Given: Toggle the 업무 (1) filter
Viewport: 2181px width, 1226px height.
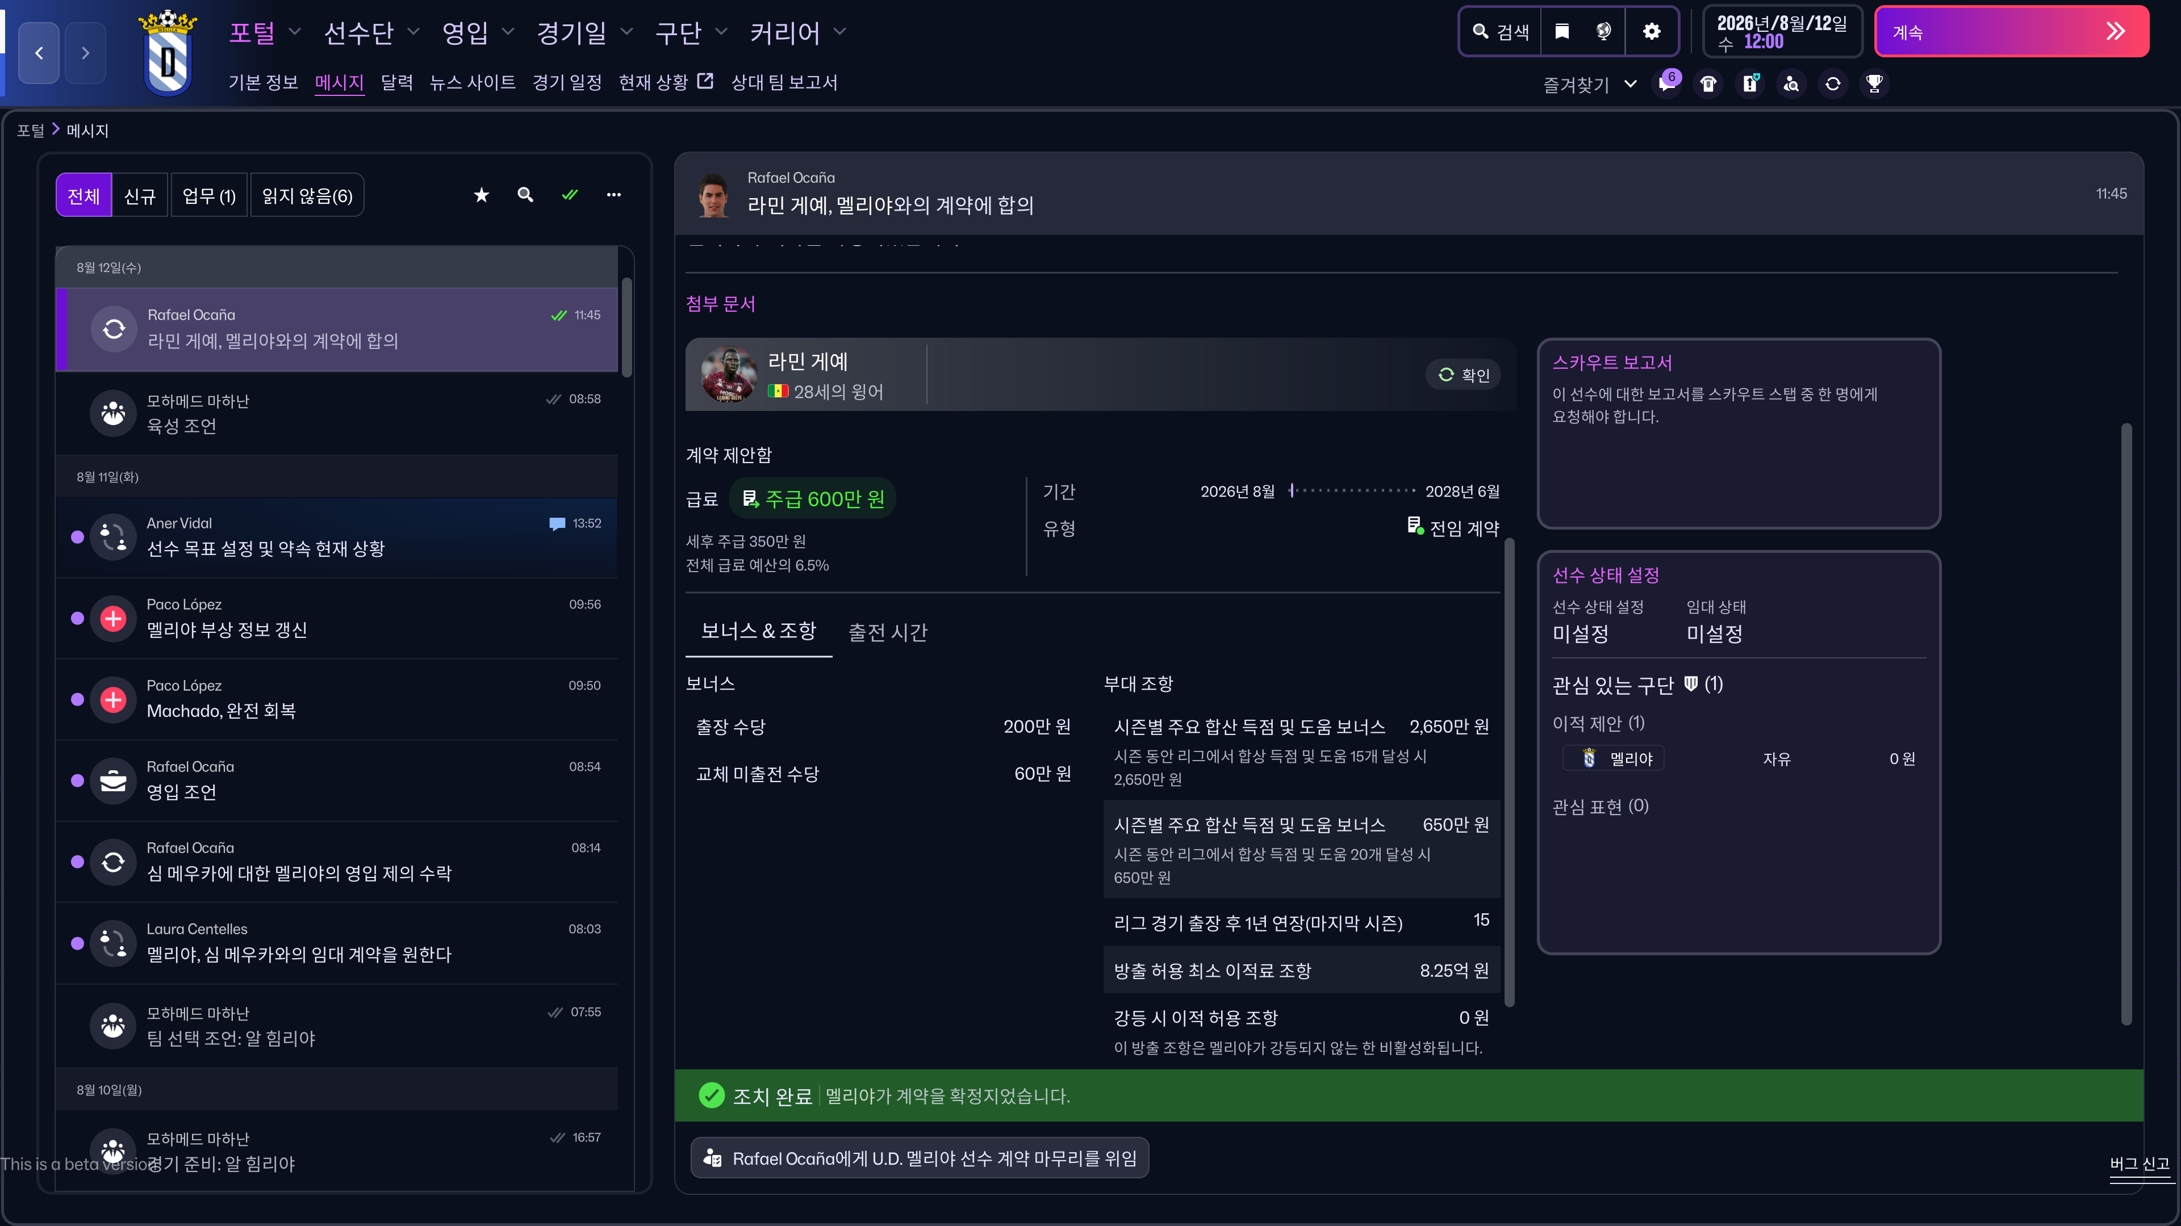Looking at the screenshot, I should [x=208, y=196].
